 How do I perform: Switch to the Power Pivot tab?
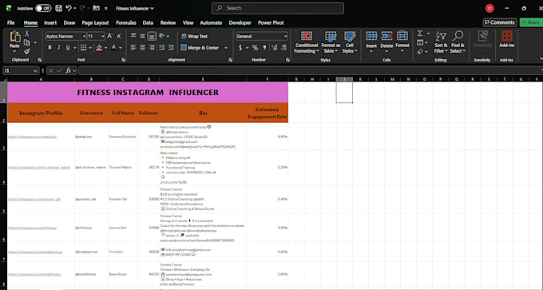[x=271, y=22]
